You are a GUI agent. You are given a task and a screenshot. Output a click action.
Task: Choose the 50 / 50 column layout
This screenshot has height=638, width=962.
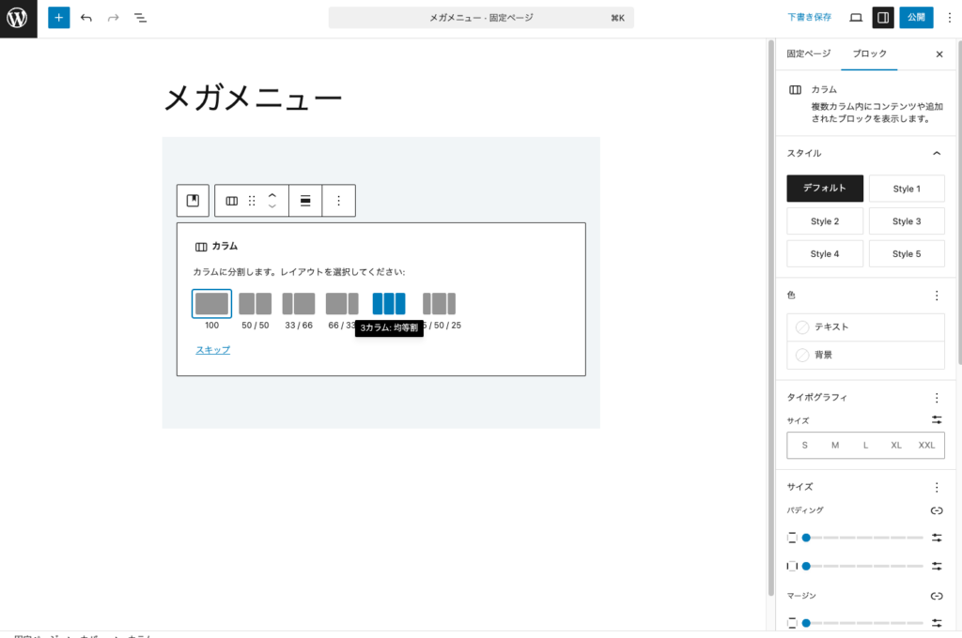tap(255, 303)
